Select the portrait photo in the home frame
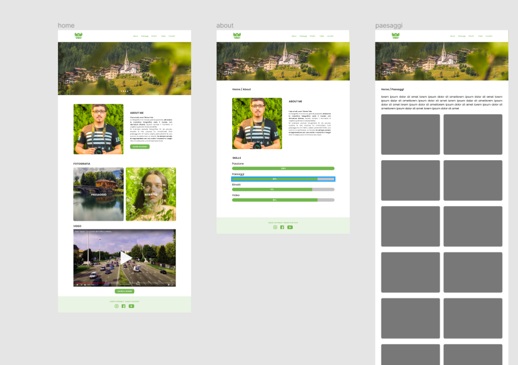This screenshot has height=365, width=518. (98, 129)
